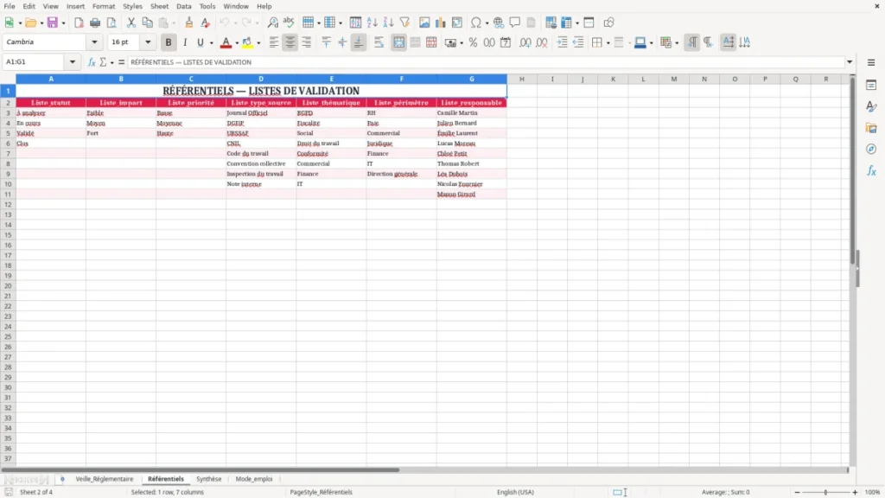Click the Increase Indent icon
Screen dimensions: 885x498
[562, 42]
